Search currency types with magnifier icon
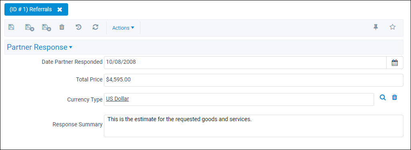The image size is (411, 150). click(x=383, y=97)
